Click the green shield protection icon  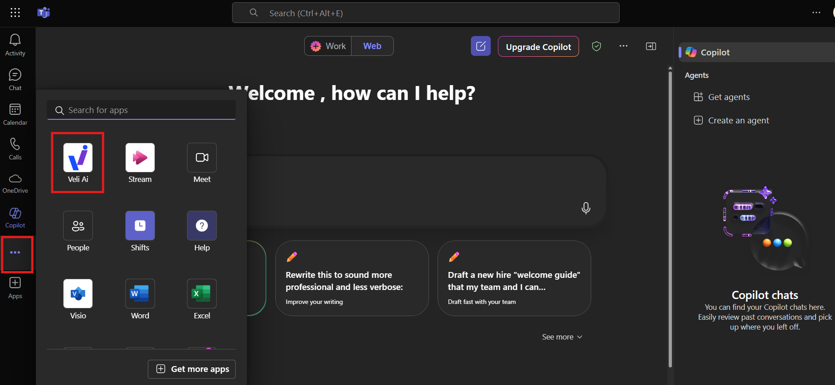(597, 46)
